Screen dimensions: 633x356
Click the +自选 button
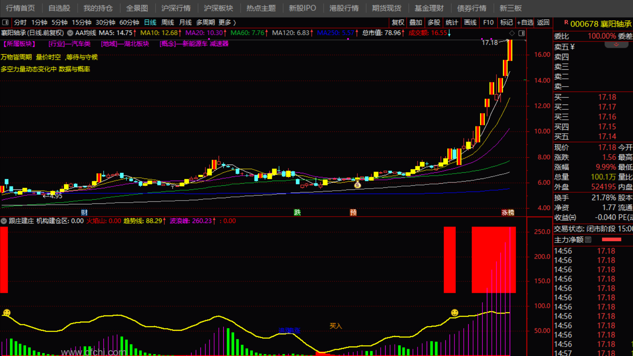point(525,22)
